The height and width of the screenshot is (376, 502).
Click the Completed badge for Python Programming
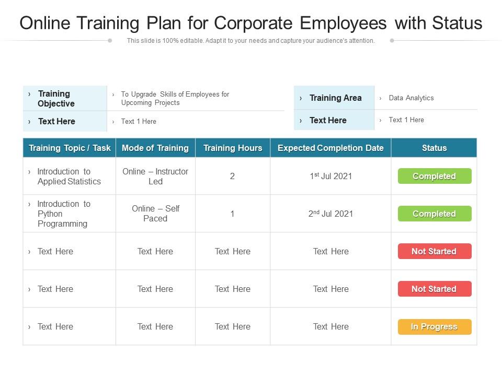point(434,214)
